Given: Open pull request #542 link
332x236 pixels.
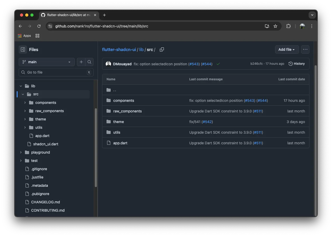Looking at the screenshot, I should click(207, 122).
